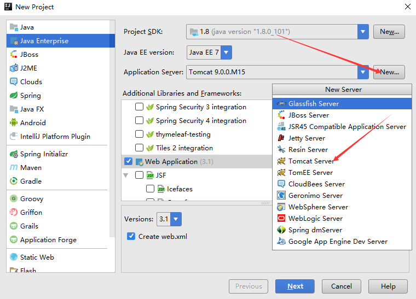Select the Gradle project icon
The width and height of the screenshot is (416, 299).
(x=14, y=181)
